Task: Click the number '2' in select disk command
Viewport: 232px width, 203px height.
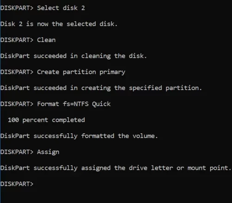Action: [83, 8]
